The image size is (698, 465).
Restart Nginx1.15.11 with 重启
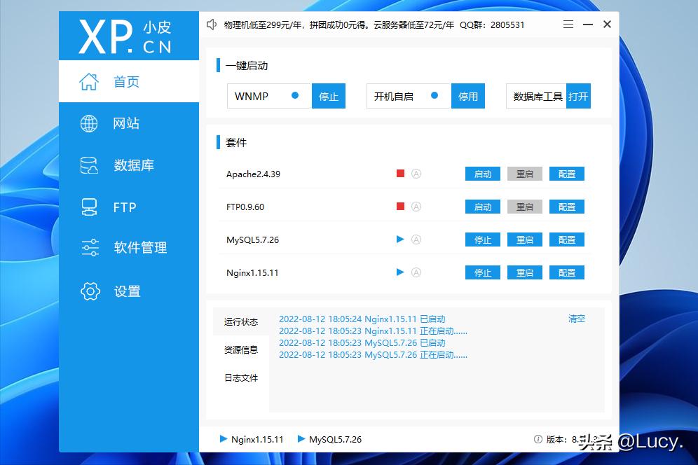tap(525, 273)
